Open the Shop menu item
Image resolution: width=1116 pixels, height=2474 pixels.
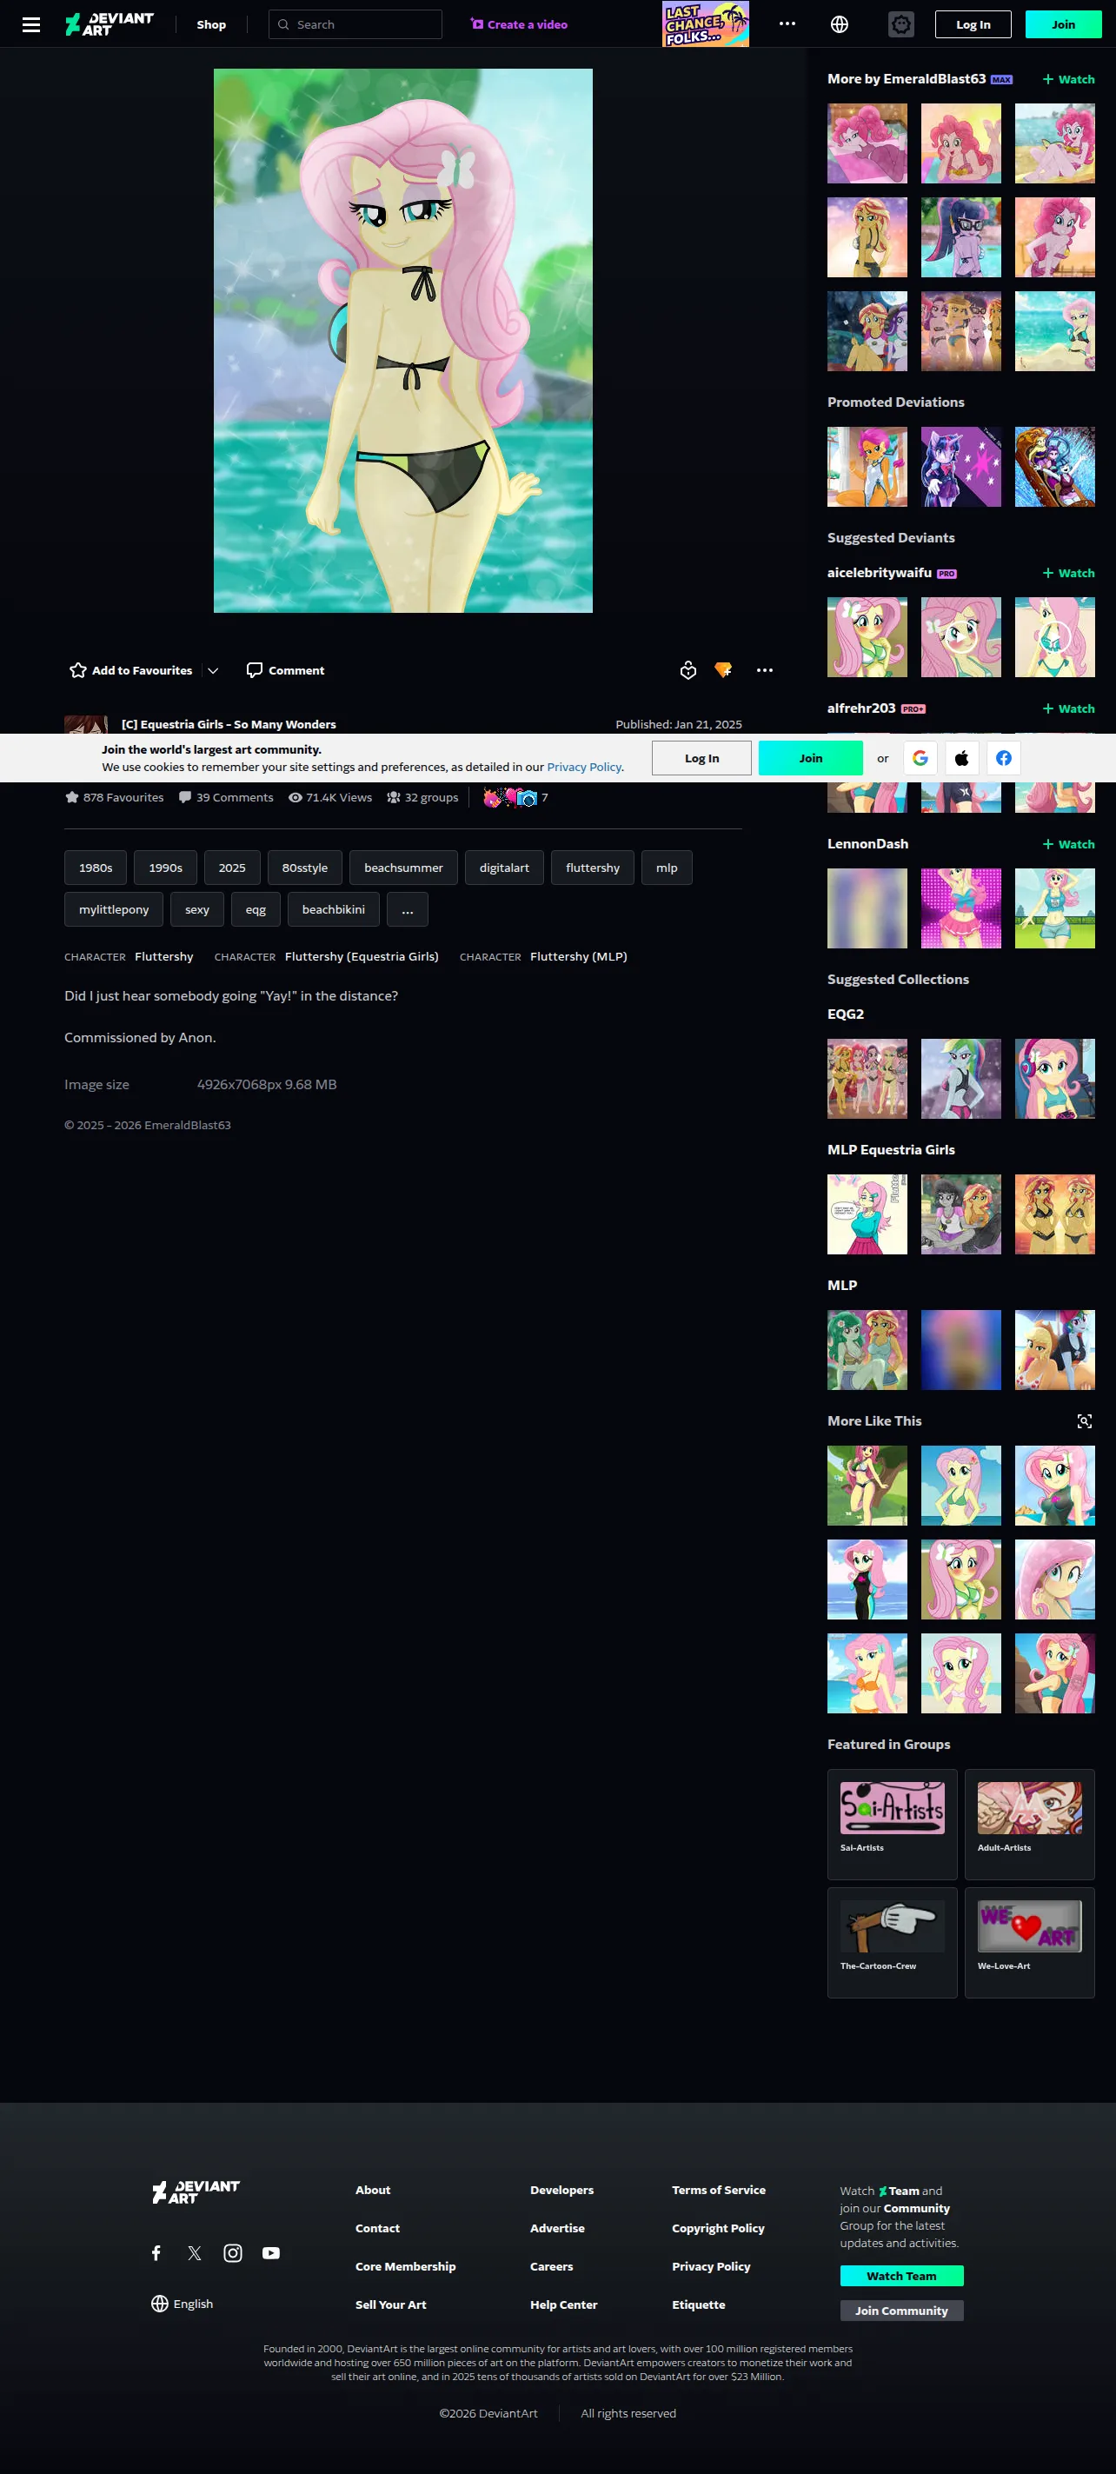[211, 25]
